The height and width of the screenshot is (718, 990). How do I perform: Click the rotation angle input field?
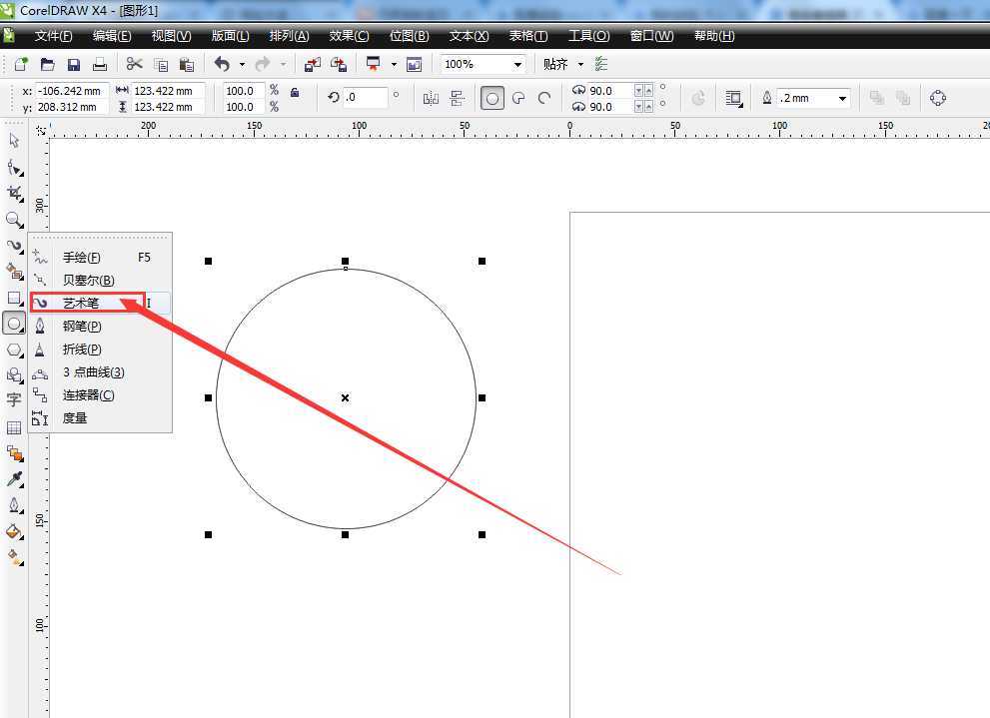[365, 98]
